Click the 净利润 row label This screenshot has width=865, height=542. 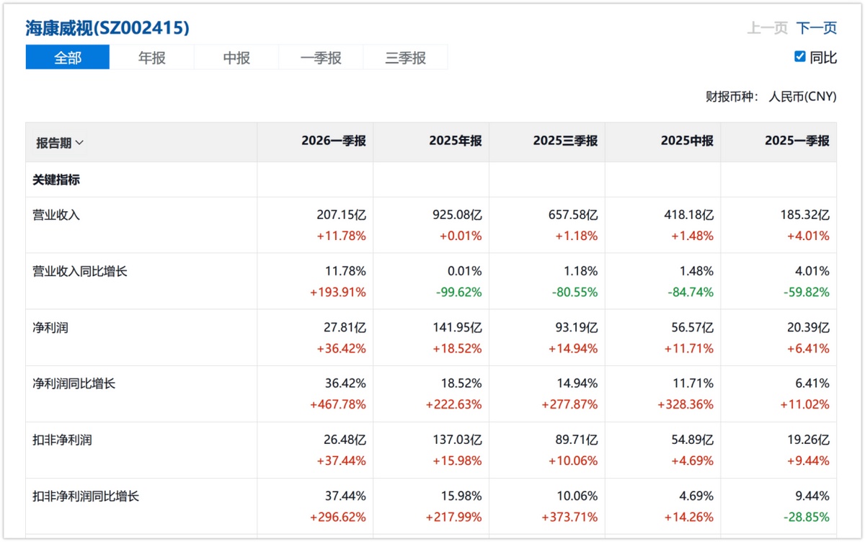[50, 328]
